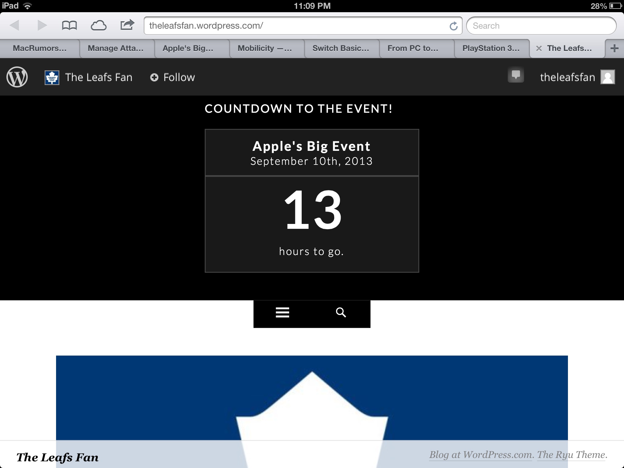This screenshot has height=468, width=624.
Task: Reload the page with refresh icon
Action: (453, 26)
